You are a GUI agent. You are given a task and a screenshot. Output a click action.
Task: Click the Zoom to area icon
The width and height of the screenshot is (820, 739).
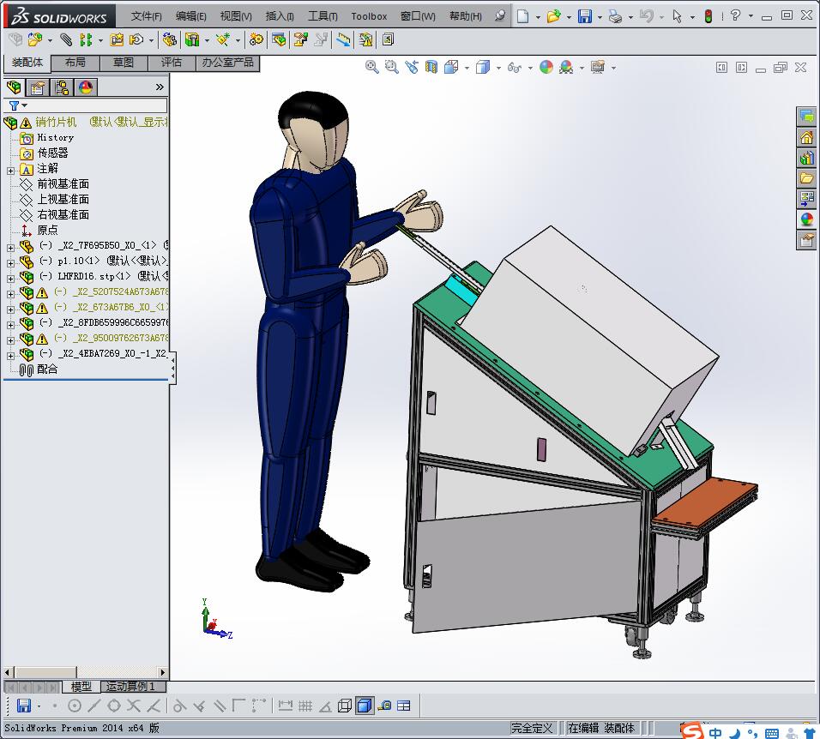point(392,67)
